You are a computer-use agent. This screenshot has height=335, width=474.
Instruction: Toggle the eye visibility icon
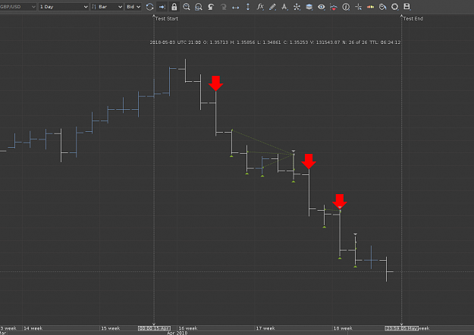click(322, 7)
